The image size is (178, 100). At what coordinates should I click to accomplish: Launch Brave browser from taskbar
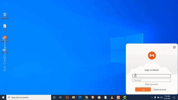[x=93, y=97]
